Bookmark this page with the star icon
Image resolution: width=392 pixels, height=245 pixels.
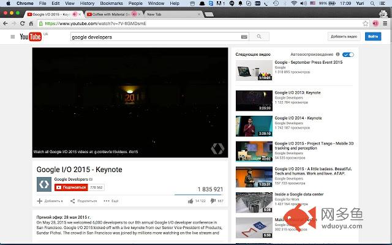click(365, 23)
